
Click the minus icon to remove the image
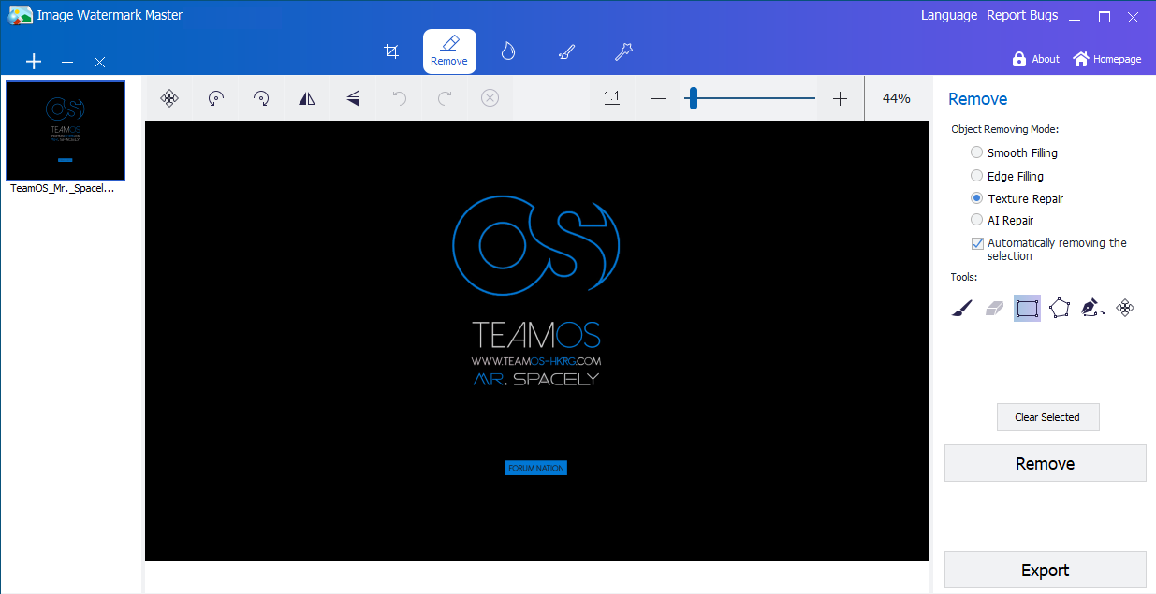click(x=67, y=62)
